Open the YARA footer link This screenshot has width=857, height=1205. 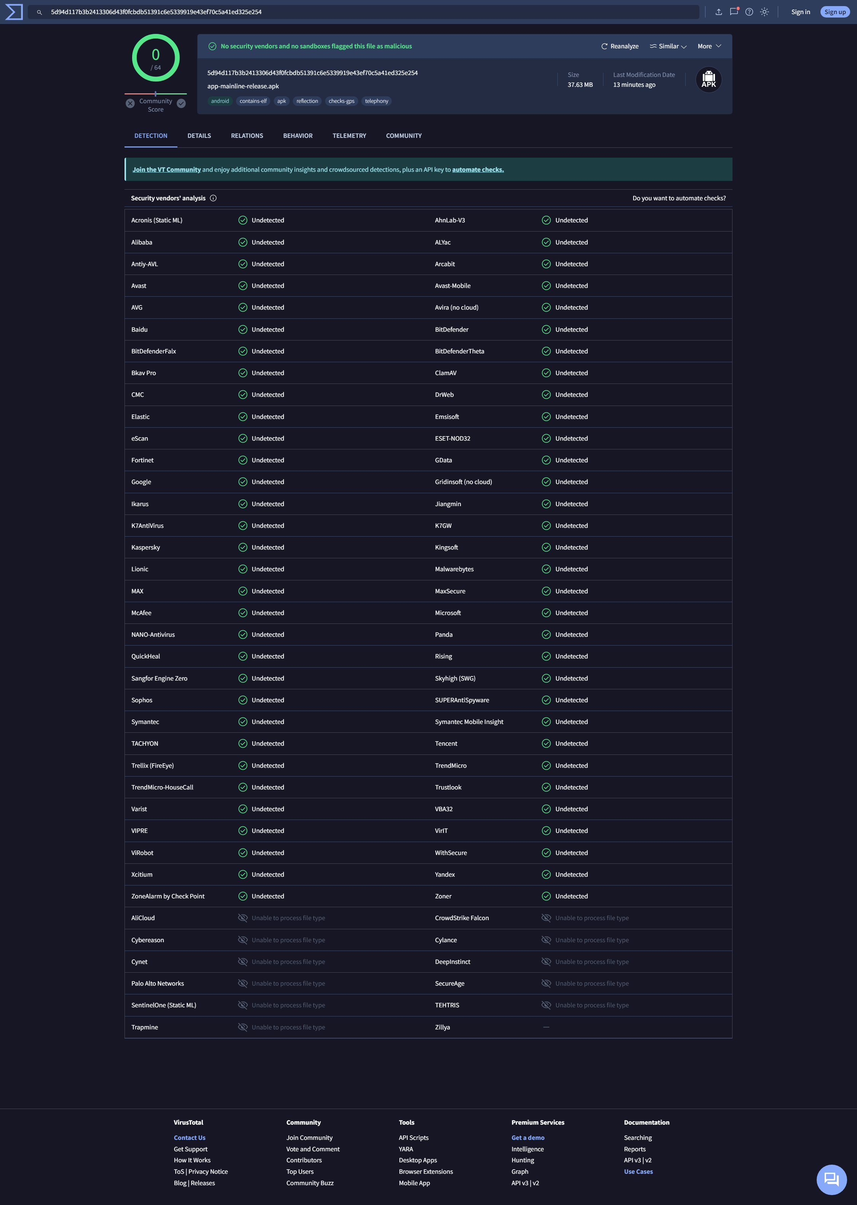click(x=406, y=1149)
